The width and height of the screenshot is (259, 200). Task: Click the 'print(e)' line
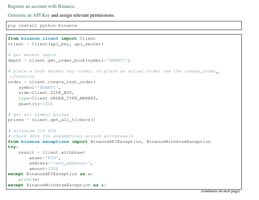tap(29, 180)
